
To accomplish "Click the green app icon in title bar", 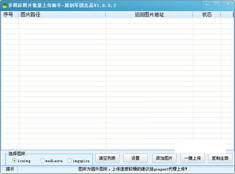I will click(x=4, y=6).
